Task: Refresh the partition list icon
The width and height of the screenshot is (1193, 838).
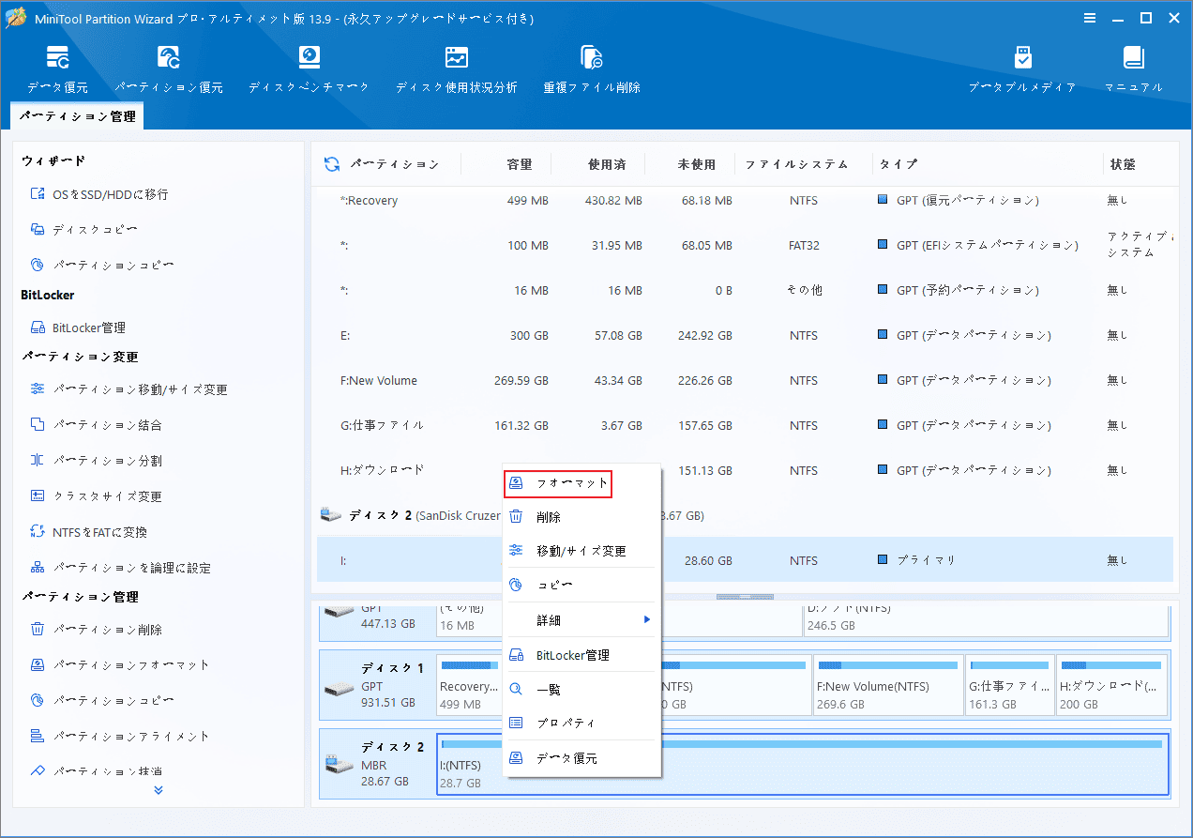Action: pos(332,164)
